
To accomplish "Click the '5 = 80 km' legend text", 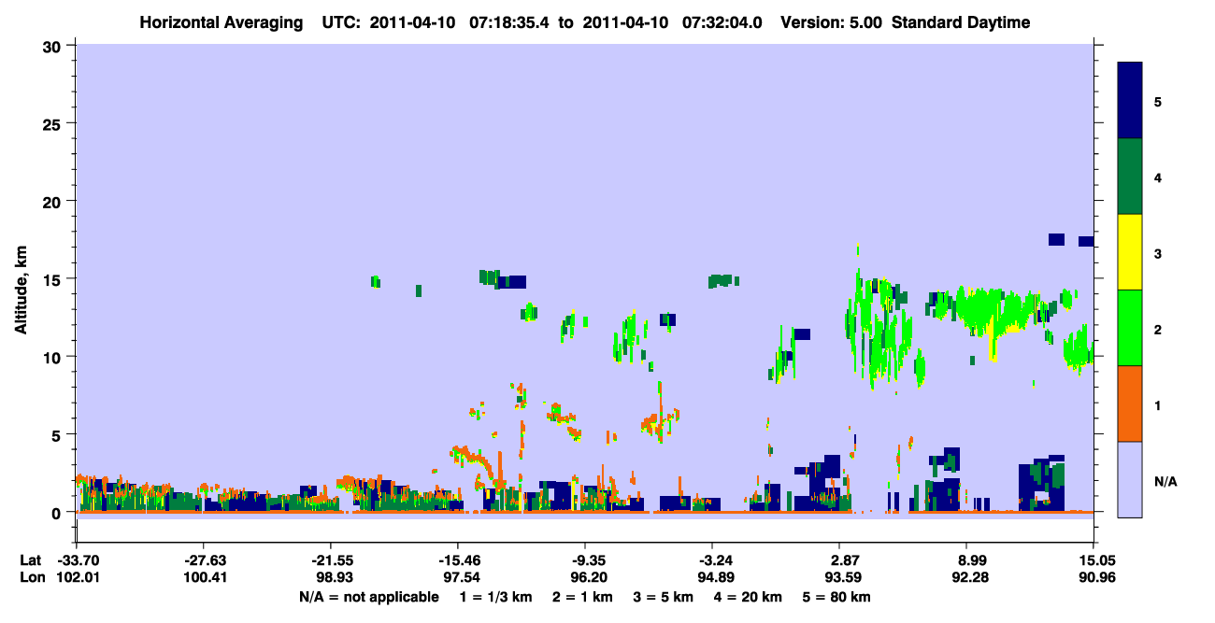I will [x=836, y=597].
